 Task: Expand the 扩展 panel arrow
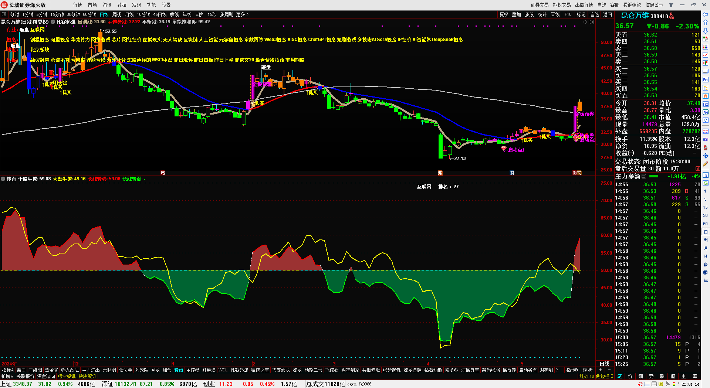7,376
